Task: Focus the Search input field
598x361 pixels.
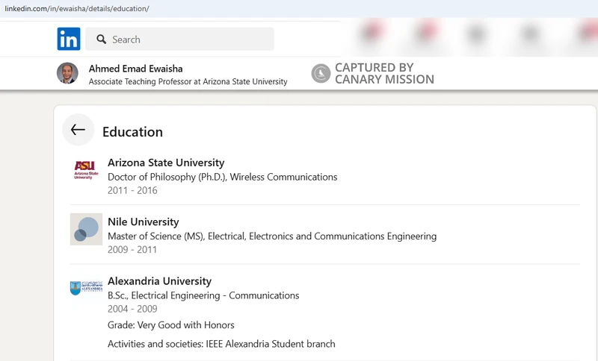Action: click(179, 39)
